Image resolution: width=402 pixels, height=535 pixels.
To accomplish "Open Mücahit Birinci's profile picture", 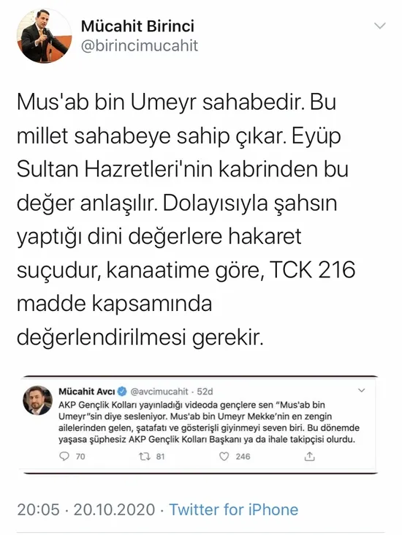I will click(x=45, y=36).
